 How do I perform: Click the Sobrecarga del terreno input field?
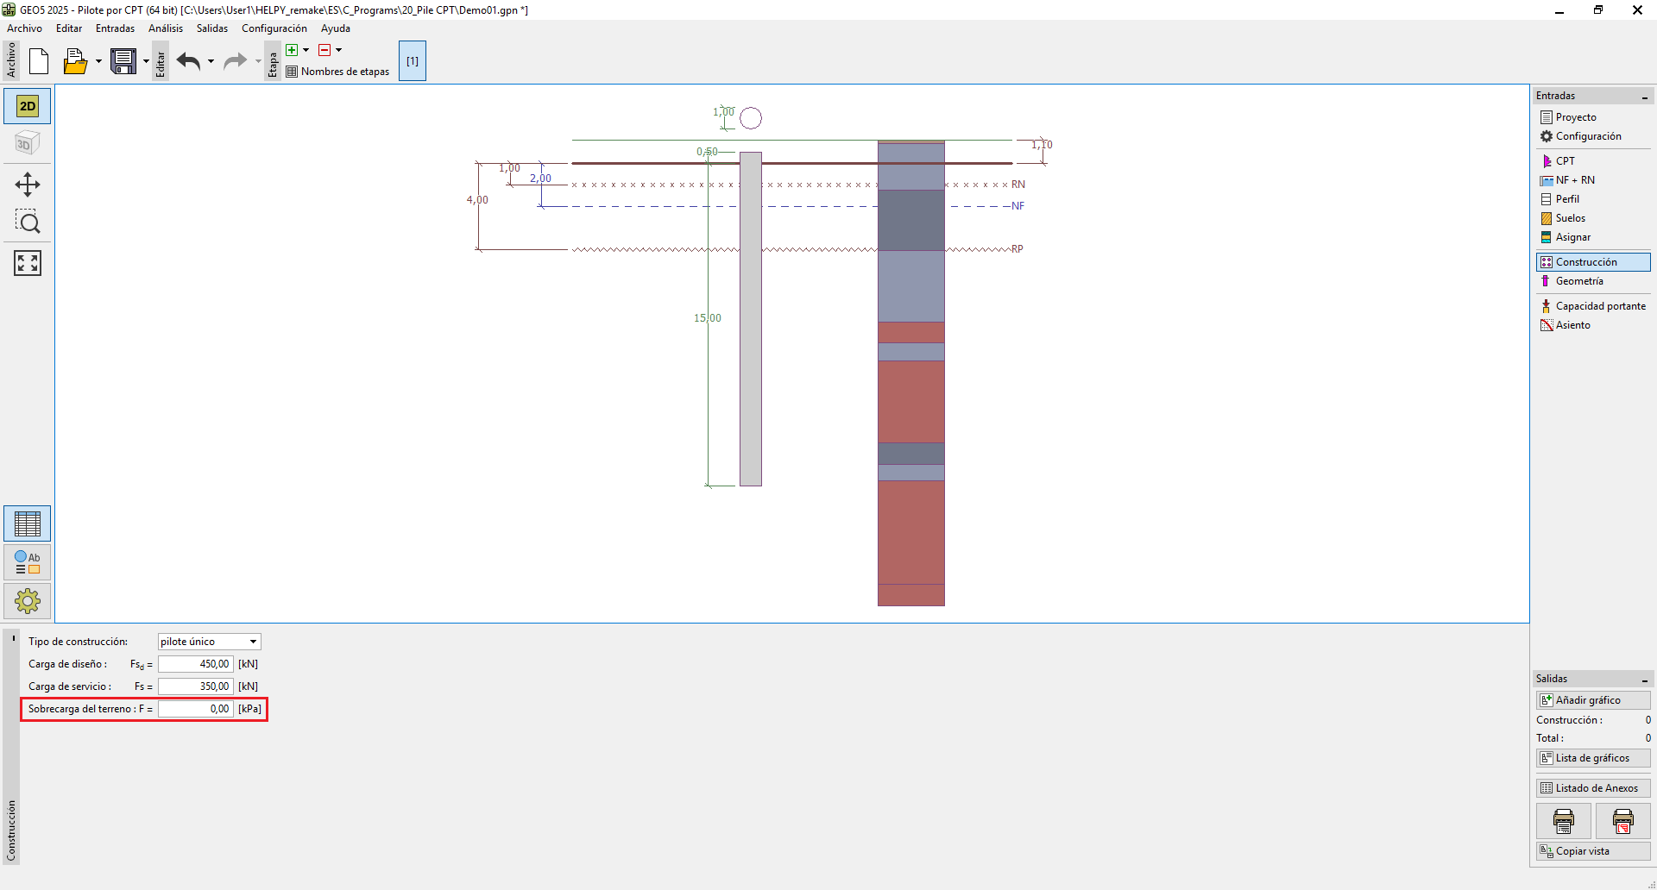(196, 709)
